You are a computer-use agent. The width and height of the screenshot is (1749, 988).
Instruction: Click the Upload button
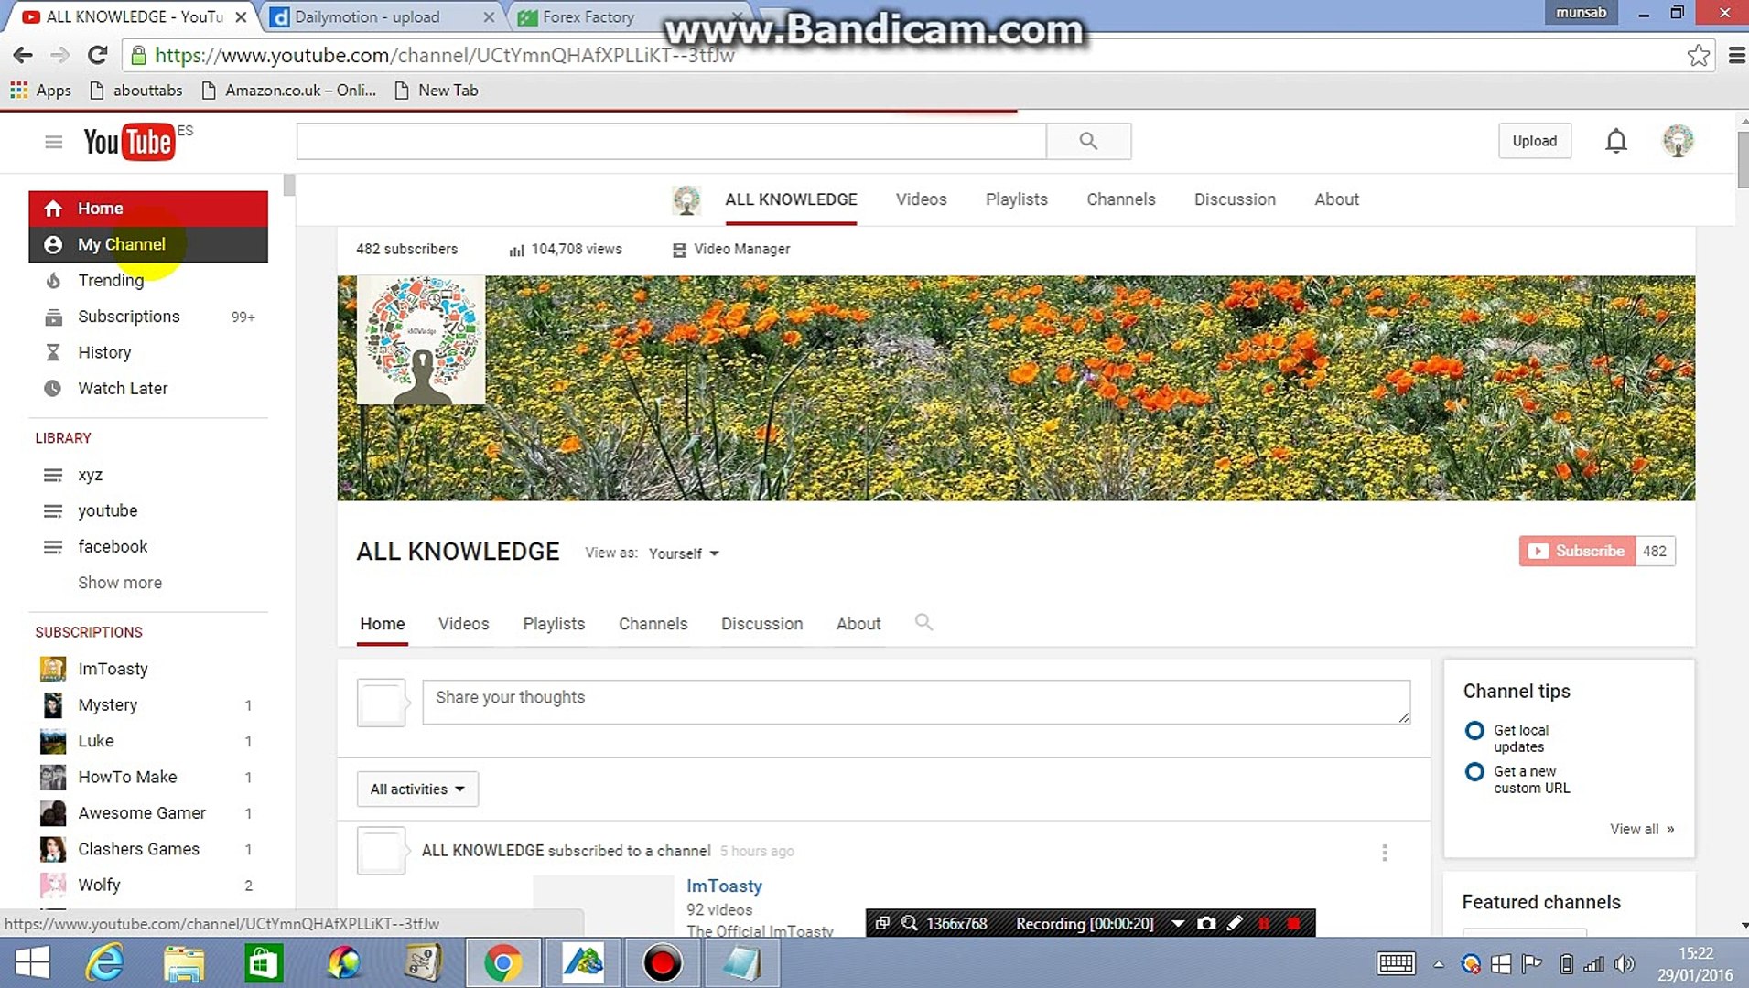pos(1535,141)
